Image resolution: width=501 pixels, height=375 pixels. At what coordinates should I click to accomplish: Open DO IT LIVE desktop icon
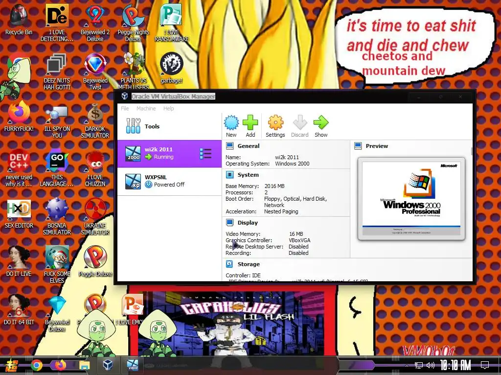tap(19, 262)
